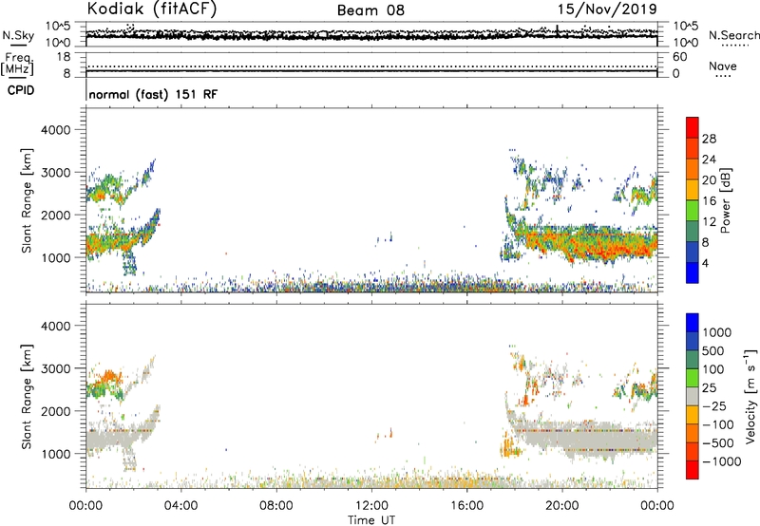The width and height of the screenshot is (760, 526).
Task: Click the 'Slant Range [km]' label of power panel
Action: (x=27, y=200)
